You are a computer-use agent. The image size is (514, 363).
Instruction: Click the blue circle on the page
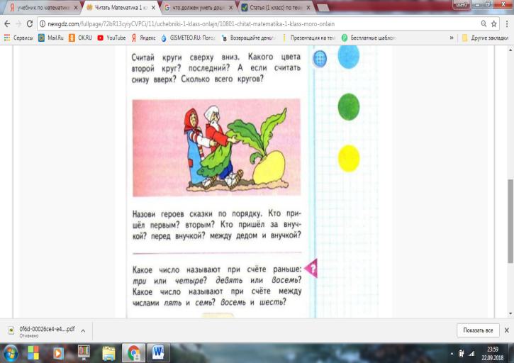coord(349,57)
